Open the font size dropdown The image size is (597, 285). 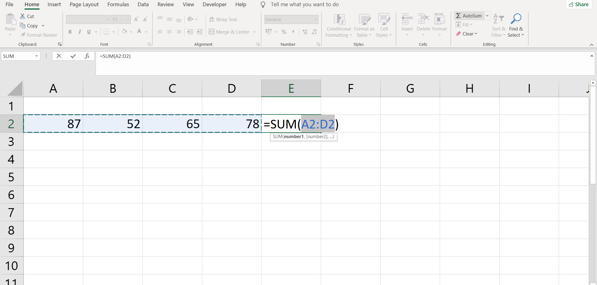pos(128,19)
